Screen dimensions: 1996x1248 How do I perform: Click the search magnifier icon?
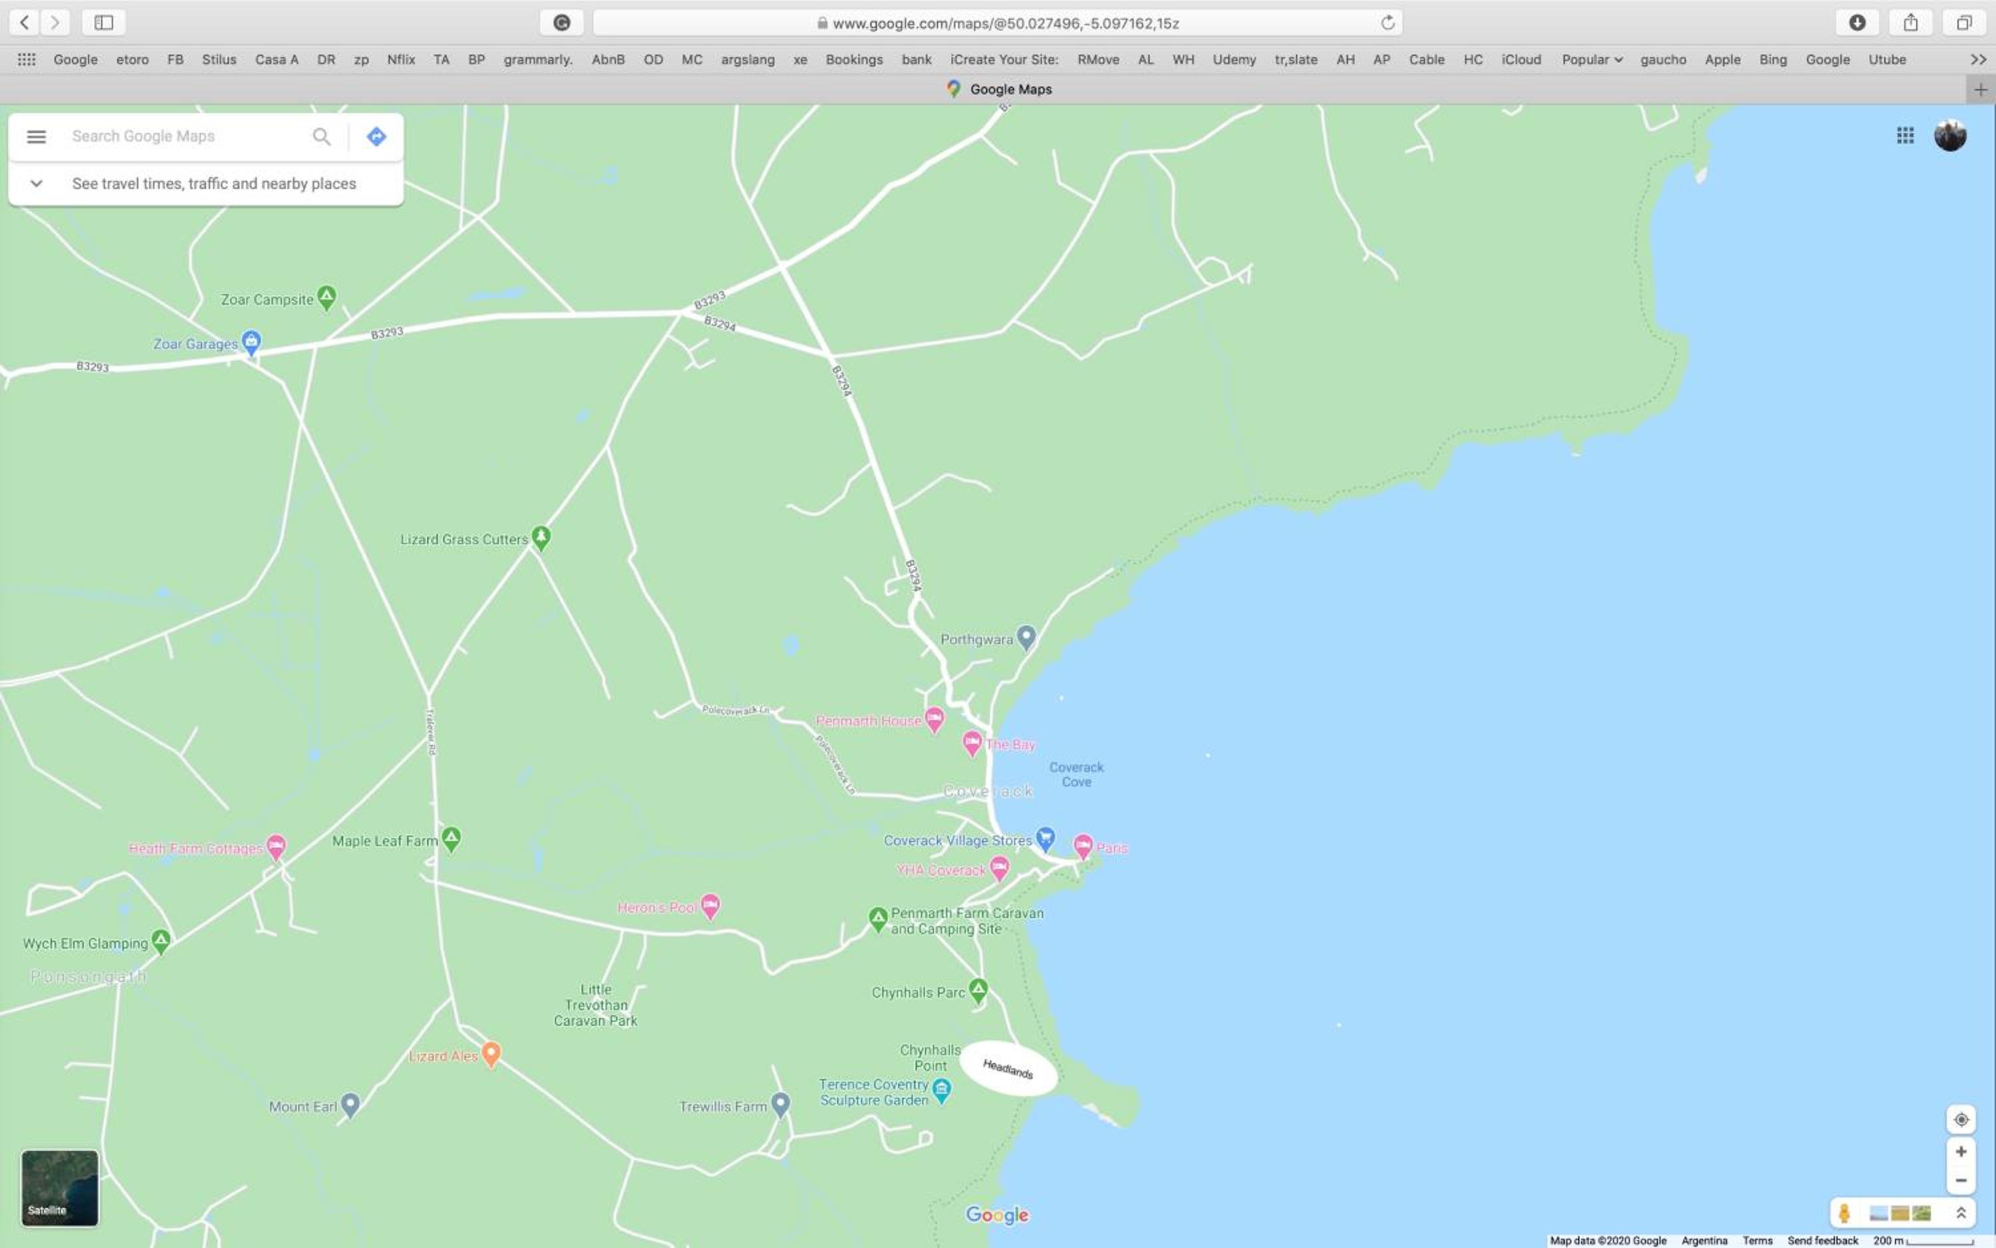[321, 136]
